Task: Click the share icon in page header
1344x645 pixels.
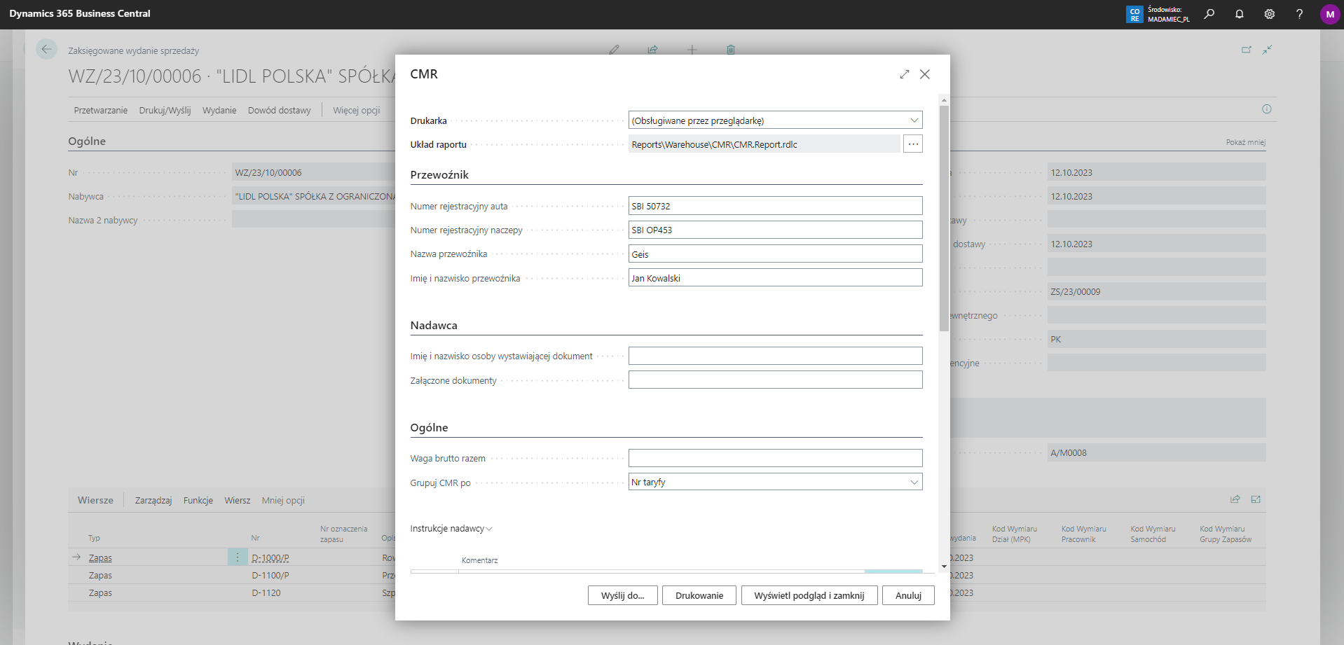Action: tap(653, 50)
